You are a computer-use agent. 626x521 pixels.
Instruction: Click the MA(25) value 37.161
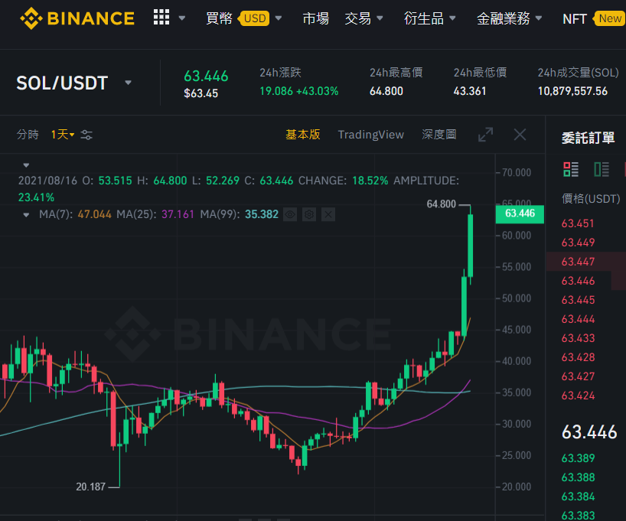pos(178,215)
